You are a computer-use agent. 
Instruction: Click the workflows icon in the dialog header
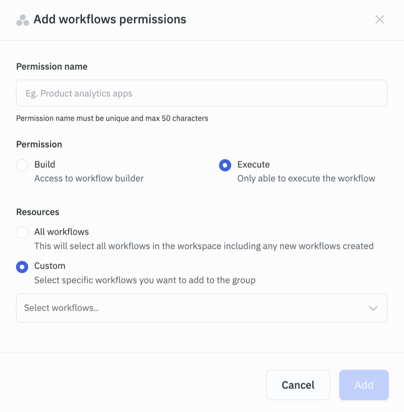click(x=22, y=19)
